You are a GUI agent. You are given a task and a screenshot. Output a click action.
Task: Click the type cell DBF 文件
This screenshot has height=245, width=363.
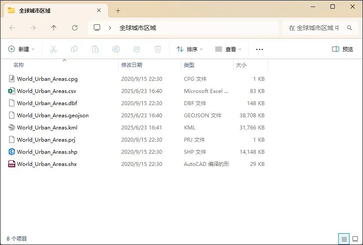coord(195,103)
